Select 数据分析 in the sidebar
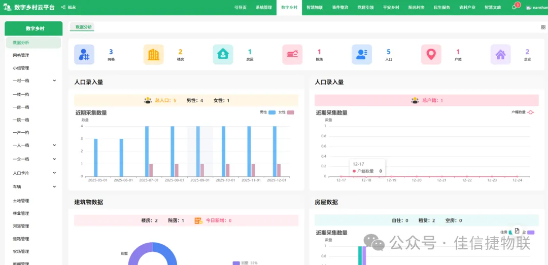548x265 pixels. click(x=33, y=43)
